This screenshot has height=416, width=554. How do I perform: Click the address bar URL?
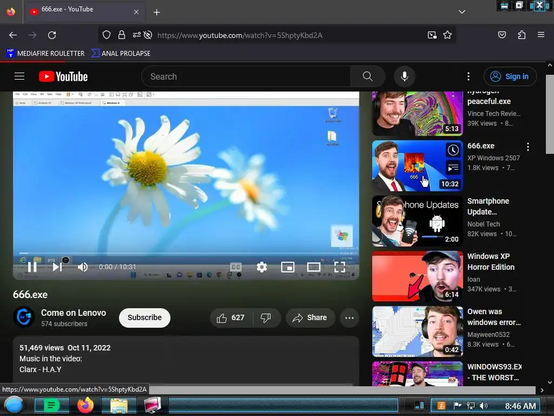[240, 35]
